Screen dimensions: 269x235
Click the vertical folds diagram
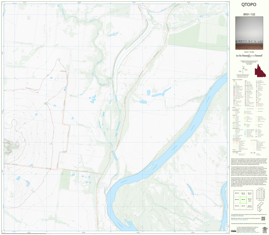261,194
